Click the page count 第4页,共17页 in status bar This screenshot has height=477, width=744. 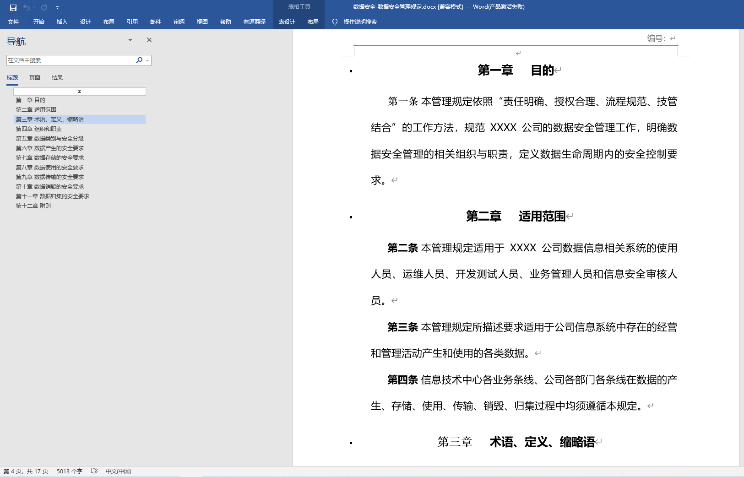click(x=26, y=472)
